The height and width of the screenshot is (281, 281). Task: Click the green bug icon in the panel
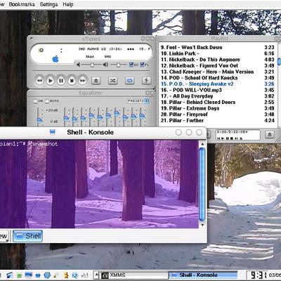(19, 275)
